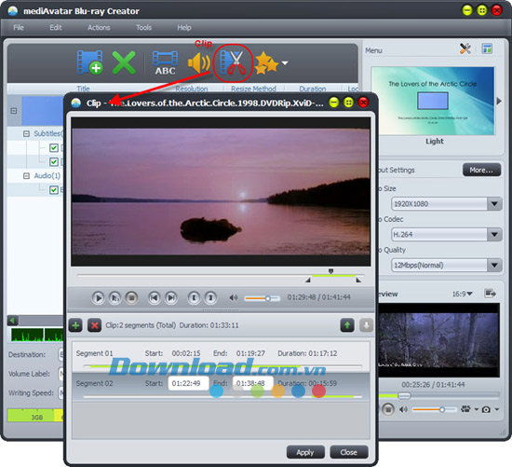
Task: Toggle the first subtitle checkbox
Action: (x=54, y=148)
